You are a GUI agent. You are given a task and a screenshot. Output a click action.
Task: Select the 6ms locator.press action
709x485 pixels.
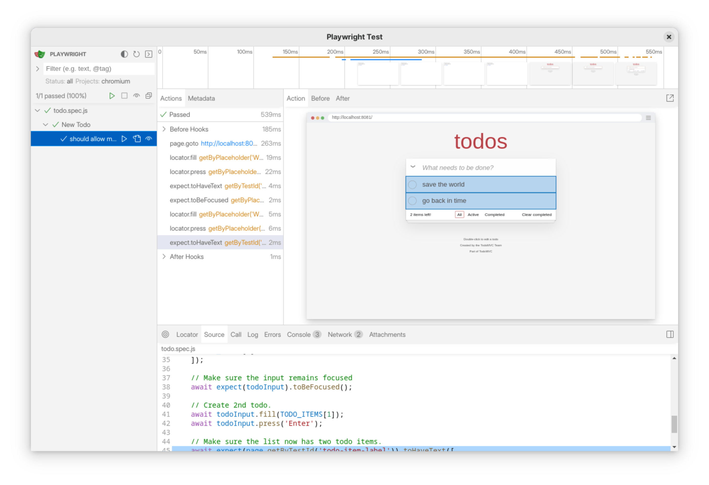click(x=220, y=229)
